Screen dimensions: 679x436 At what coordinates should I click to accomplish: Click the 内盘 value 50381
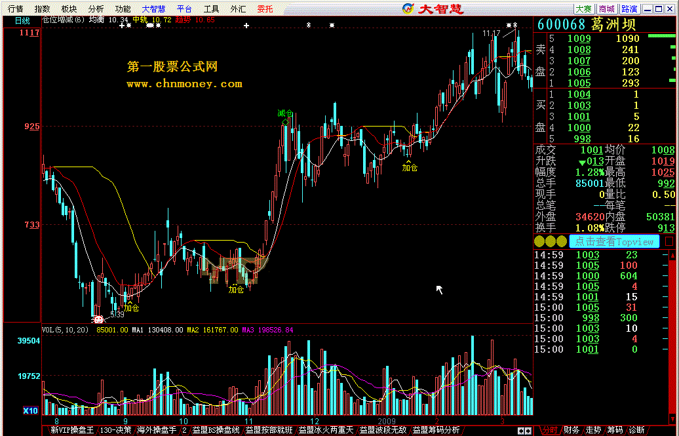660,217
